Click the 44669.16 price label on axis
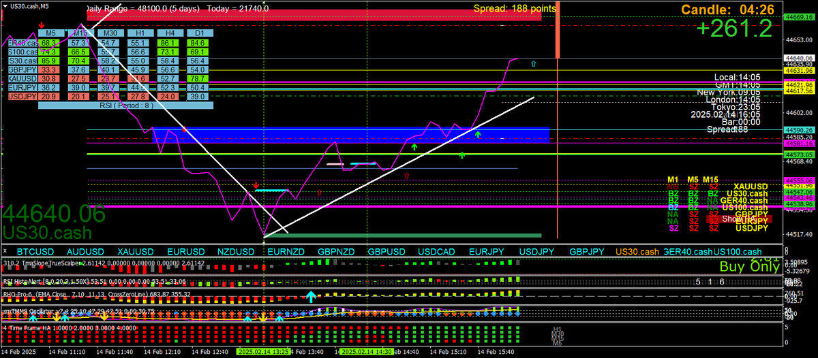Image resolution: width=818 pixels, height=358 pixels. point(799,16)
